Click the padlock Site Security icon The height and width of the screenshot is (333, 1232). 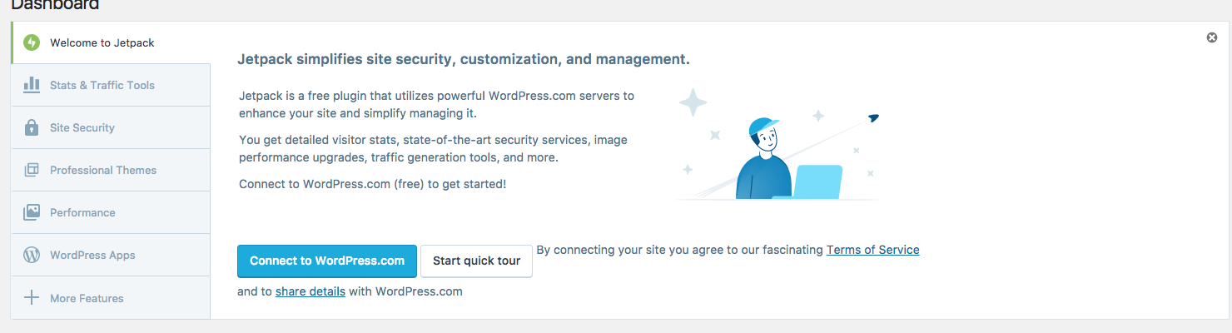pyautogui.click(x=32, y=127)
